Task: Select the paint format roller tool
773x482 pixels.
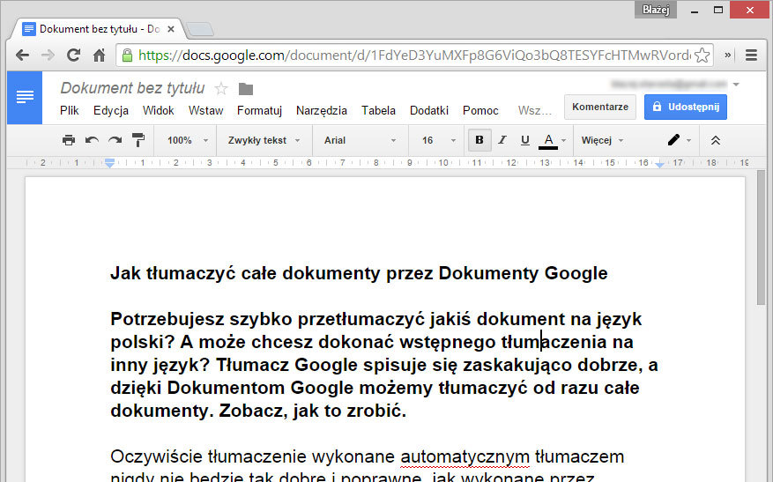Action: (138, 140)
